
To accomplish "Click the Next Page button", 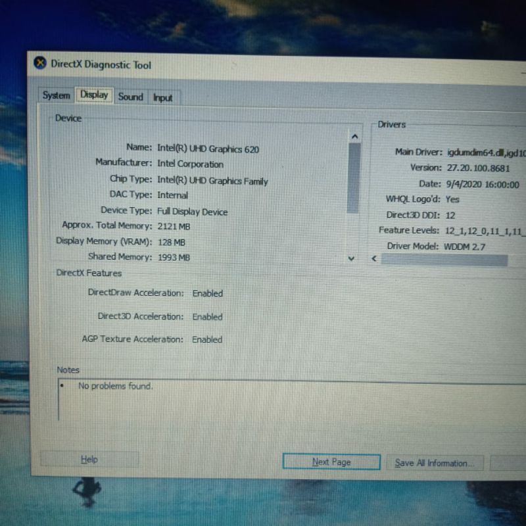I will (331, 462).
